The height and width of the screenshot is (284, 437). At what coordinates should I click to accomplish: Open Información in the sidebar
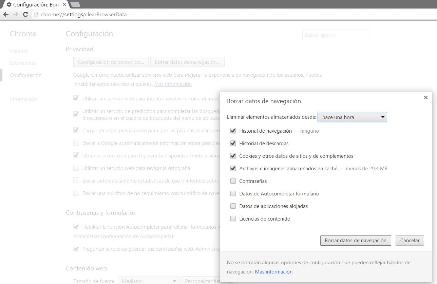23,99
